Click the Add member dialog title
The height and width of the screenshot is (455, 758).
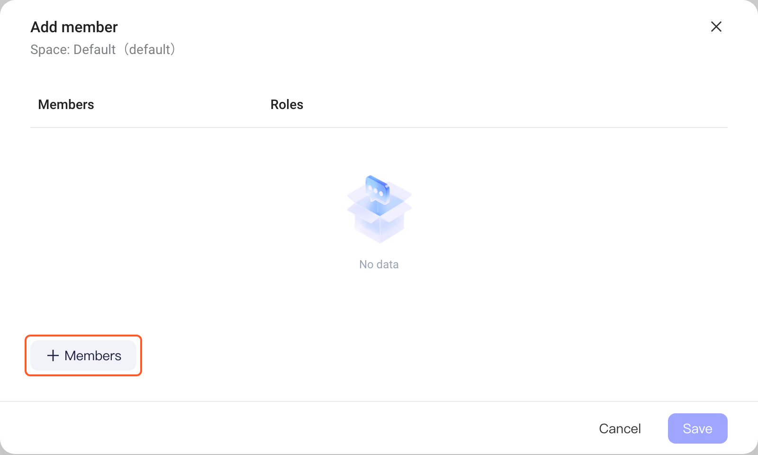74,27
